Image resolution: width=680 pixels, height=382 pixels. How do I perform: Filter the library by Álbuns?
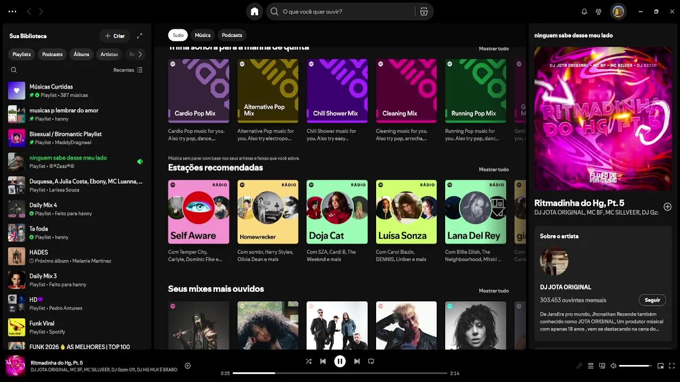coord(81,54)
